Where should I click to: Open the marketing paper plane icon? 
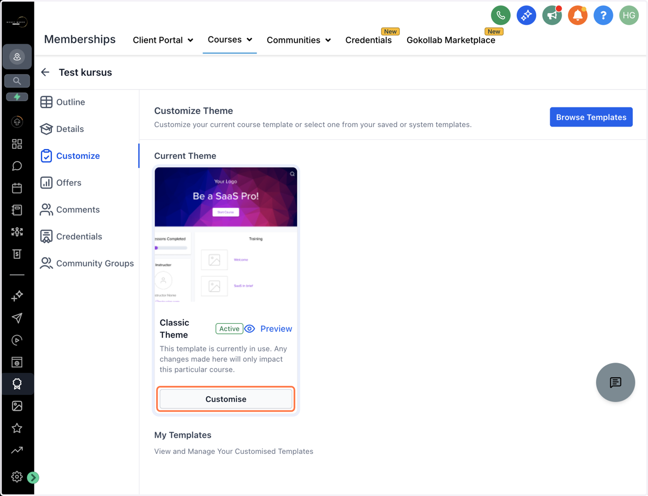point(17,318)
